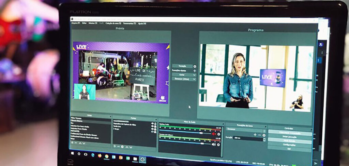
Task: Open the Coleção de cena menu
Action: (x=113, y=23)
